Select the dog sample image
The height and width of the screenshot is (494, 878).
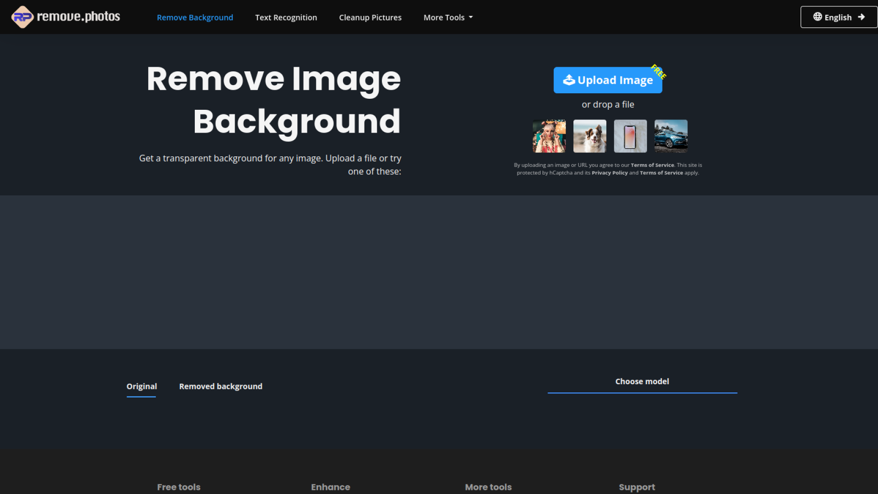589,136
